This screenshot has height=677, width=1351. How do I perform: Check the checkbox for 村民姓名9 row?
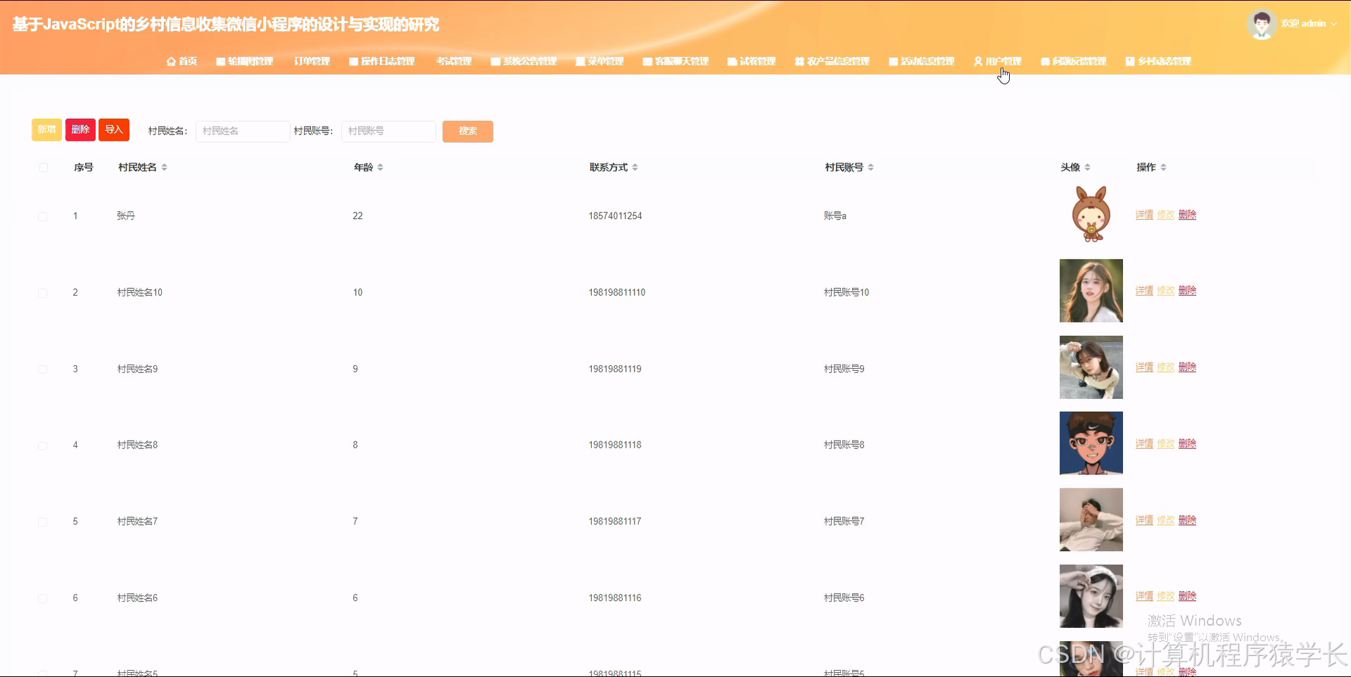tap(43, 369)
